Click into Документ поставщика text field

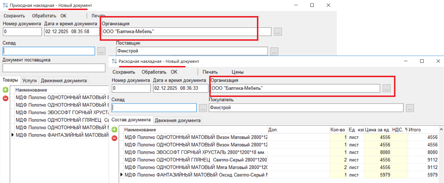(54, 68)
